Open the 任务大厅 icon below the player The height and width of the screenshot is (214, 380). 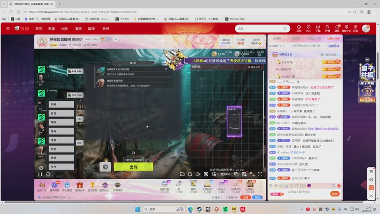42,186
